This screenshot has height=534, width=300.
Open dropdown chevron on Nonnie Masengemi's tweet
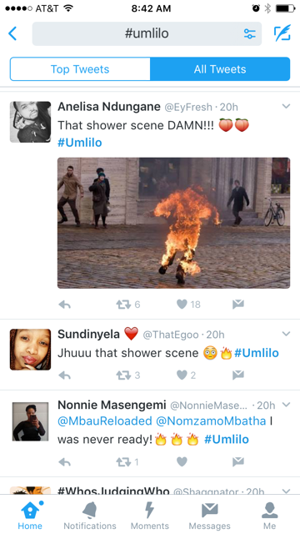tap(287, 405)
